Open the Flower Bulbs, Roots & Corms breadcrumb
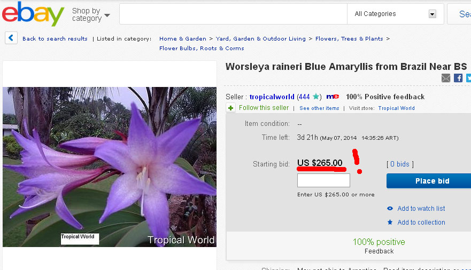Screen dimensions: 471x270 [x=202, y=48]
